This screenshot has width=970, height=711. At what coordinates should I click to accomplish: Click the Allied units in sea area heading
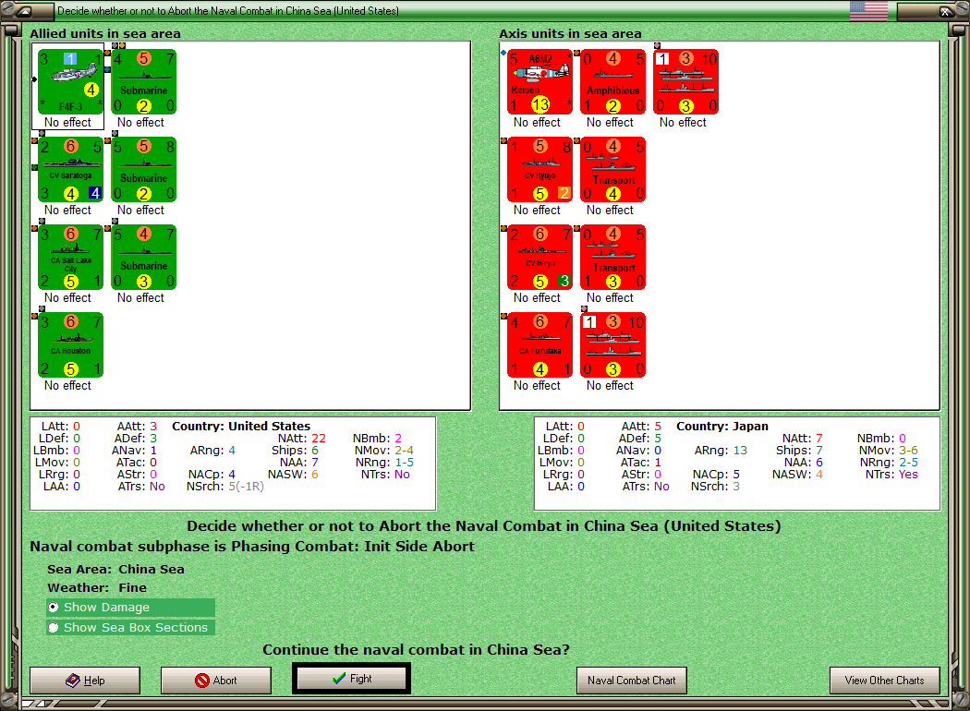click(105, 33)
